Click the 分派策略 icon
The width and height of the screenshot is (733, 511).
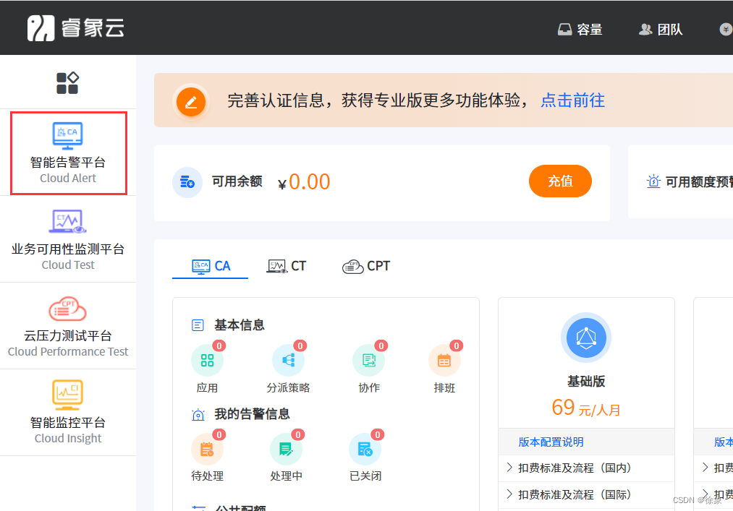(287, 360)
